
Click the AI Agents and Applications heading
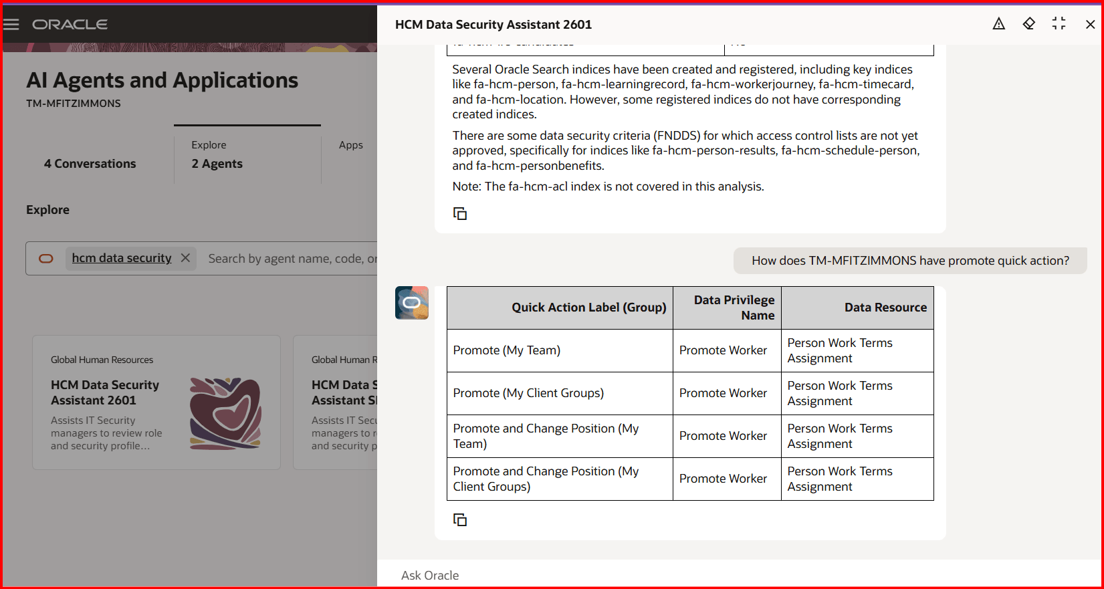[162, 80]
